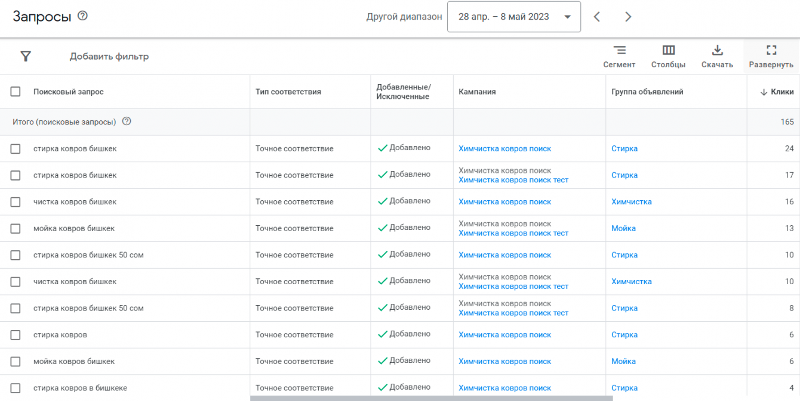
Task: Open the Столбцы columns icon
Action: (x=668, y=51)
